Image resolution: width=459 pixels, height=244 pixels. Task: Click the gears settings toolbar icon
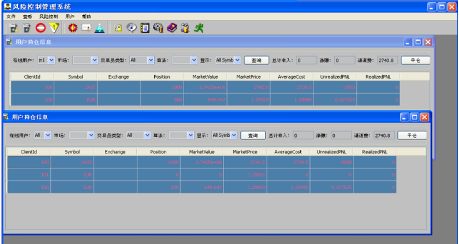coord(158,28)
